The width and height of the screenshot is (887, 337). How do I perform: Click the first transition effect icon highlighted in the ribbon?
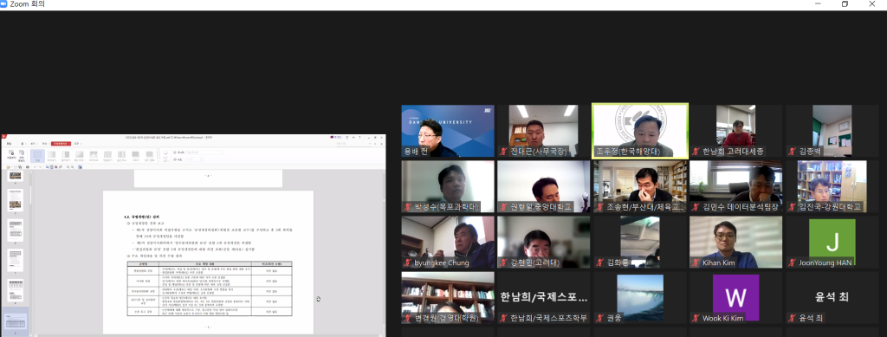click(x=37, y=155)
